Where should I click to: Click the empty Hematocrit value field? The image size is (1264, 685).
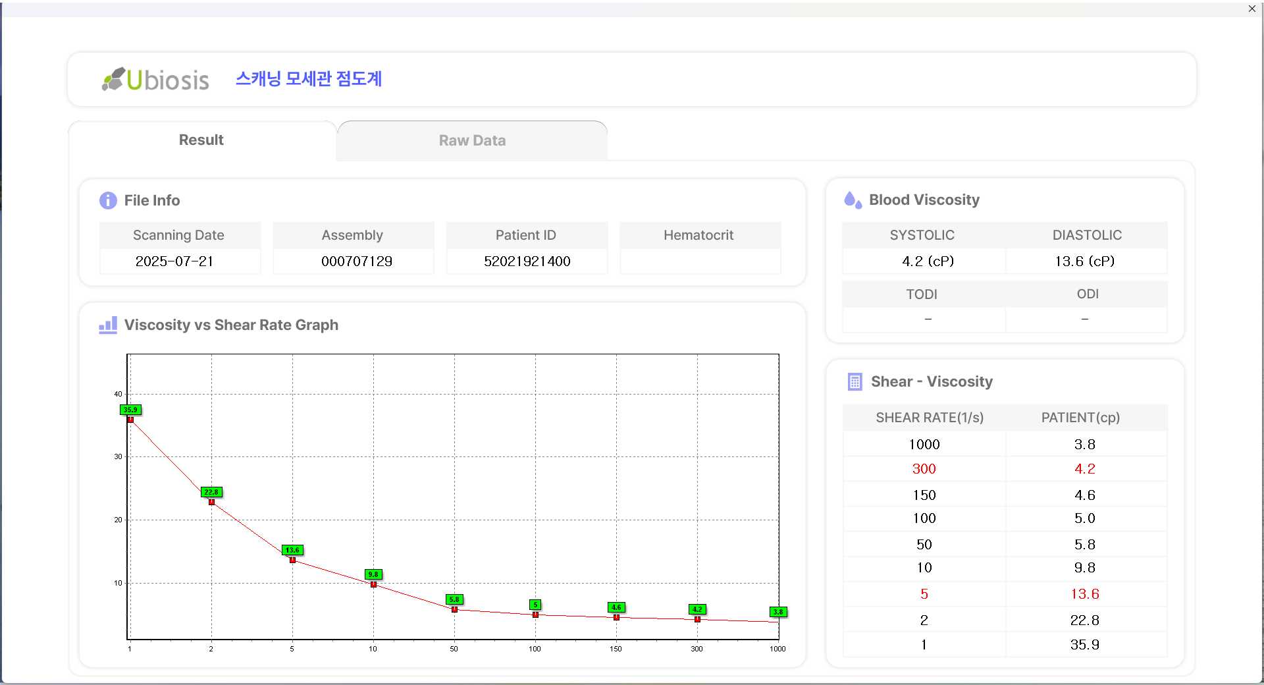pyautogui.click(x=700, y=261)
